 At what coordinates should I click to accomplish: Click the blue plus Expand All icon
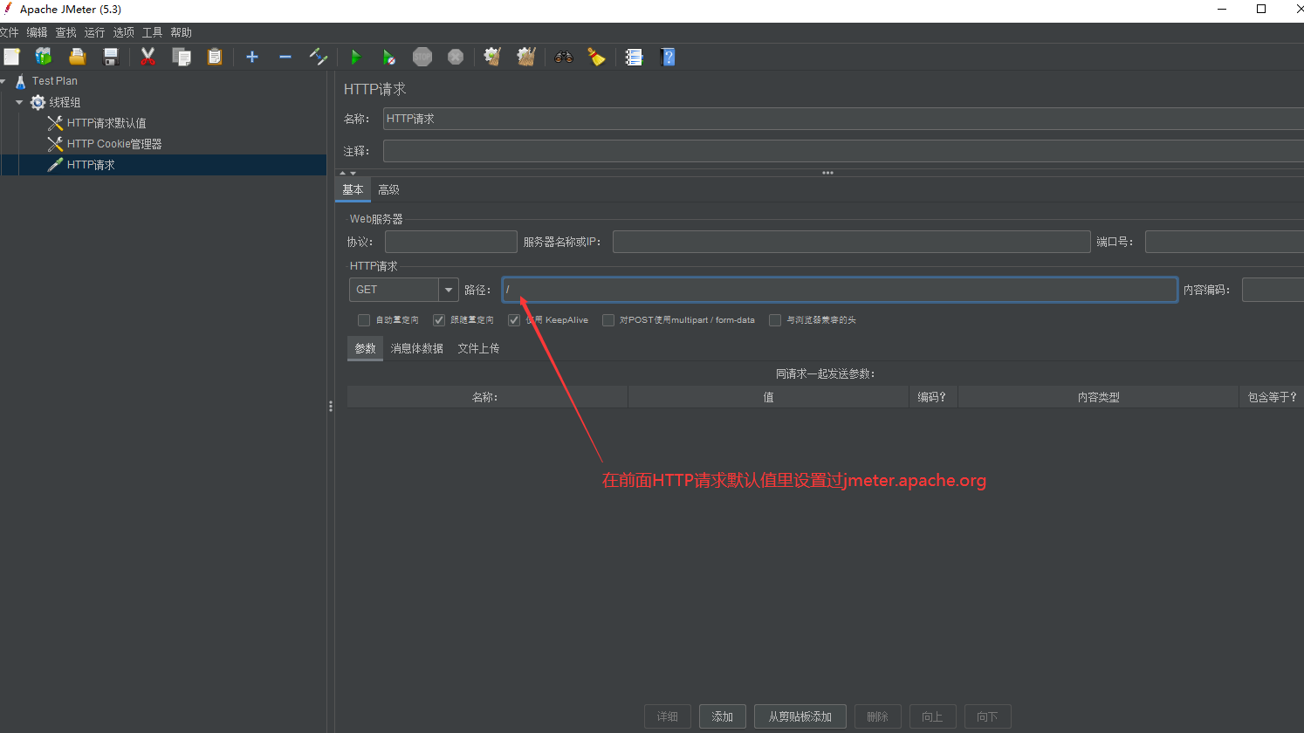tap(252, 57)
